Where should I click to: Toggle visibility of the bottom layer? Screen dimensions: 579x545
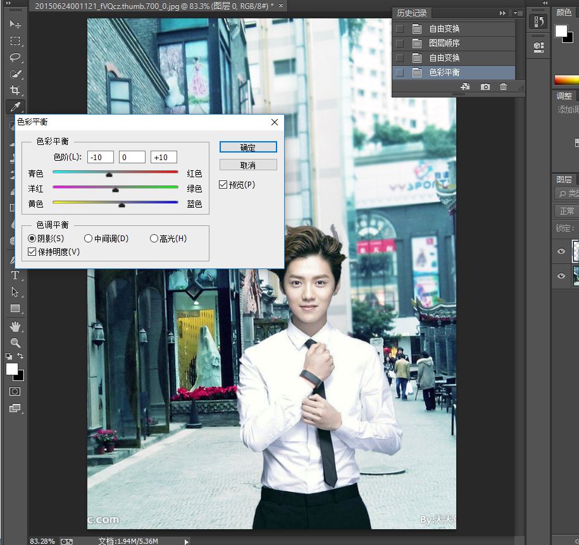[x=561, y=276]
